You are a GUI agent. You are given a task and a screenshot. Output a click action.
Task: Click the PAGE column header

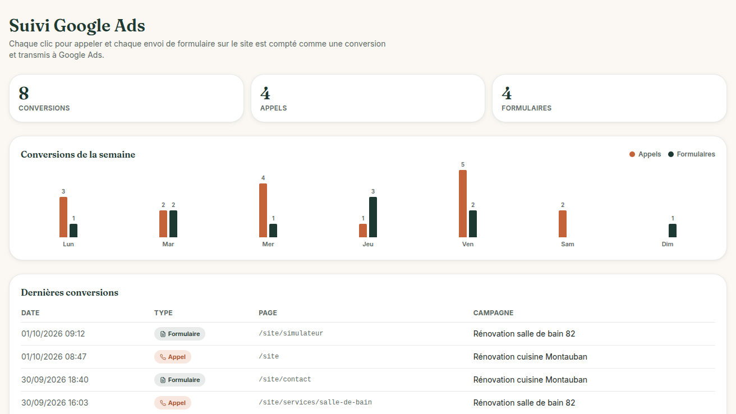click(268, 313)
